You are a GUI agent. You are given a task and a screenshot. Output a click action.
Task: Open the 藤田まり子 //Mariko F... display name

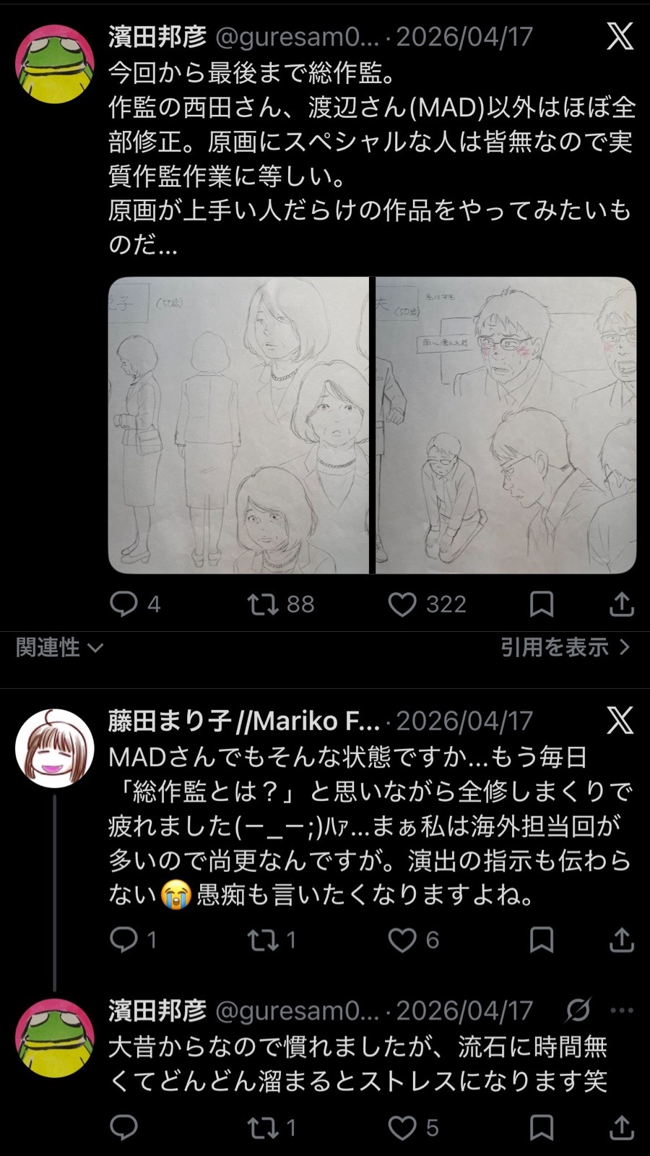(244, 721)
